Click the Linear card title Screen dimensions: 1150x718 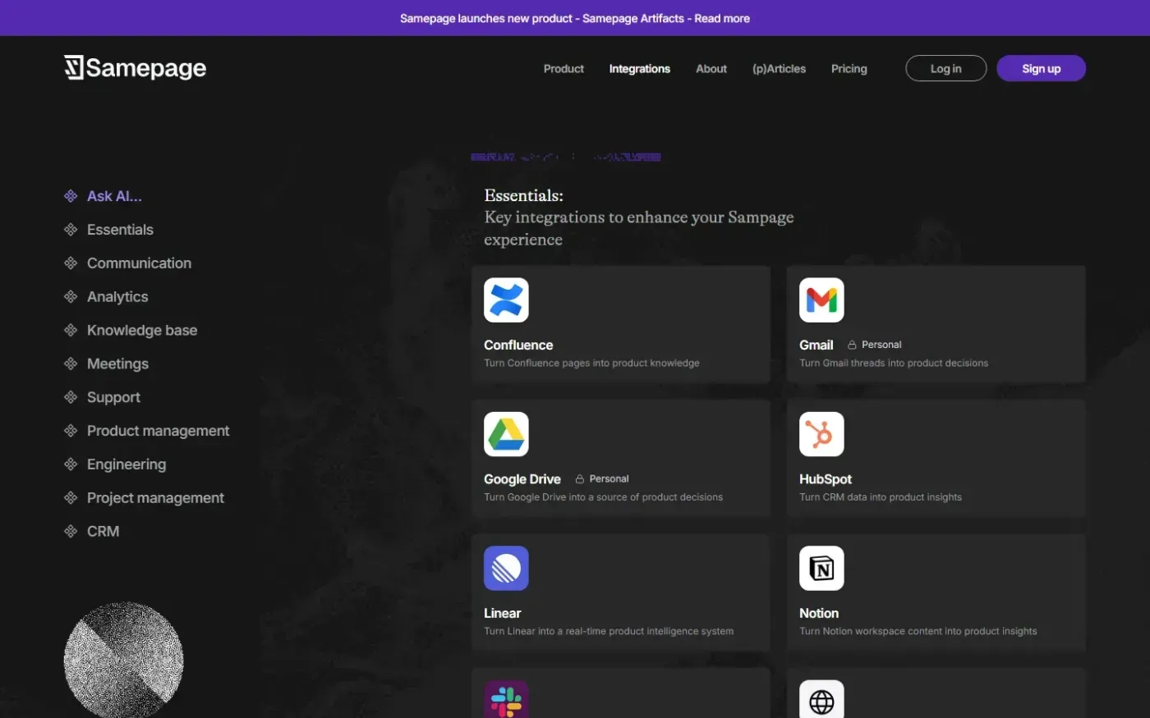click(502, 613)
